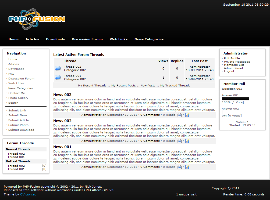Open the 0 Comments link under News 003
Screen dimensions: 270x200
pos(150,115)
